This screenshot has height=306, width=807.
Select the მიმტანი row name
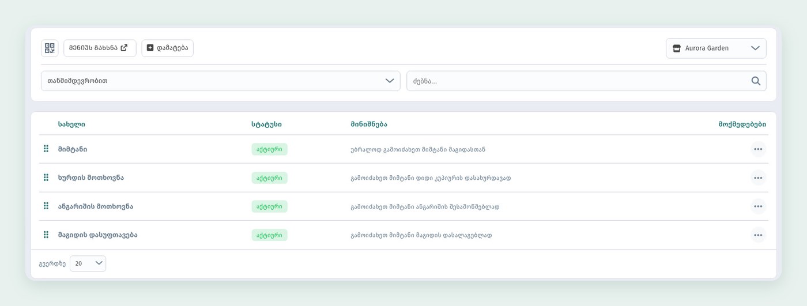click(x=73, y=149)
